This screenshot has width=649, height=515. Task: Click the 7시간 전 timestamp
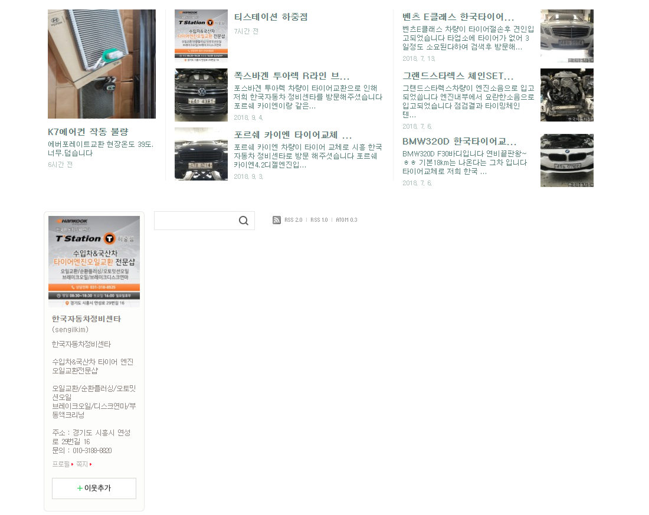point(246,31)
